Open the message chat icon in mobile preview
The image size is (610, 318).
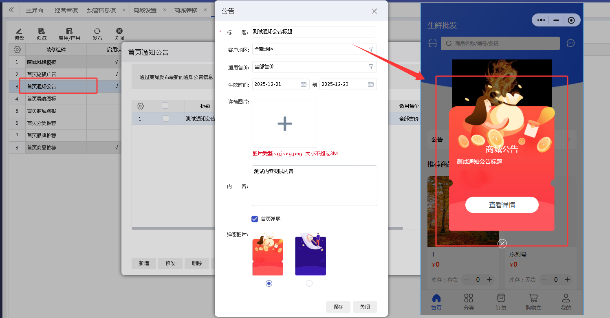pos(570,43)
